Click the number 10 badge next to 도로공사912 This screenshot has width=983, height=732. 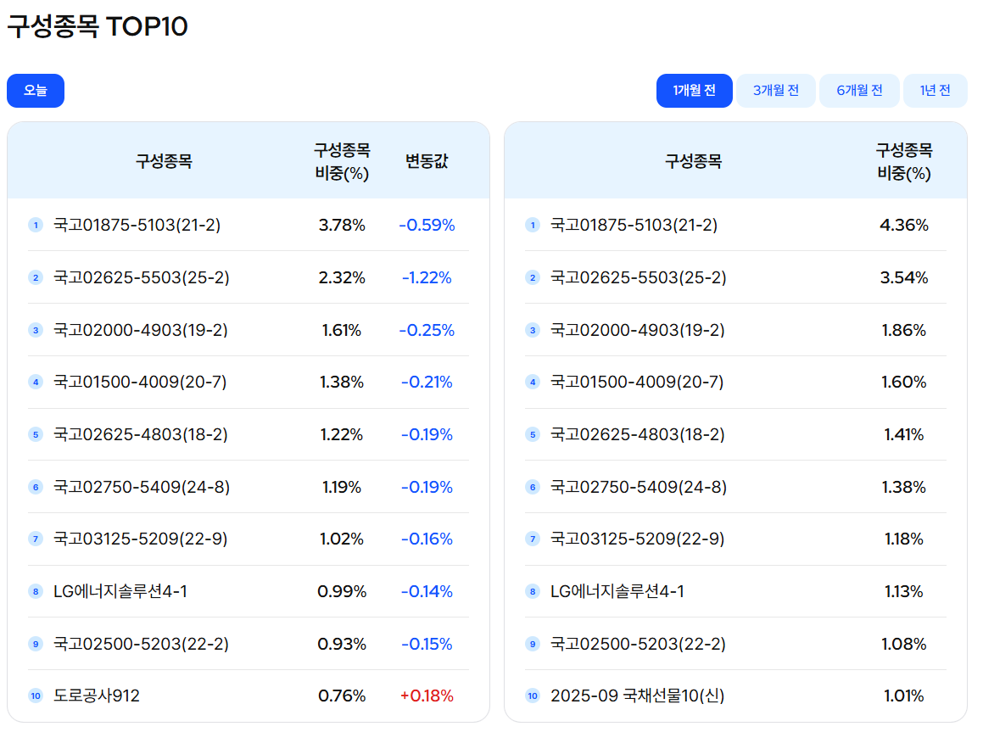coord(36,696)
